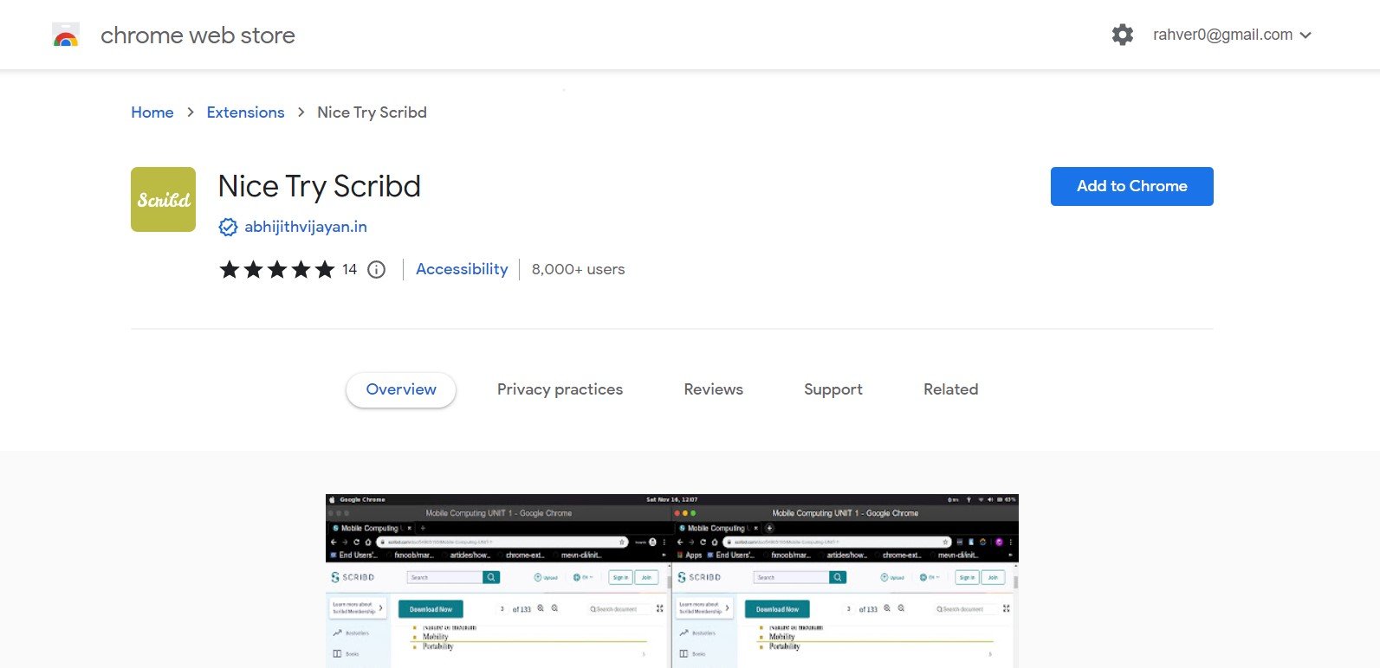Screen dimensions: 1380x668
Task: Click the Chrome Web Store rainbow logo
Action: click(66, 35)
